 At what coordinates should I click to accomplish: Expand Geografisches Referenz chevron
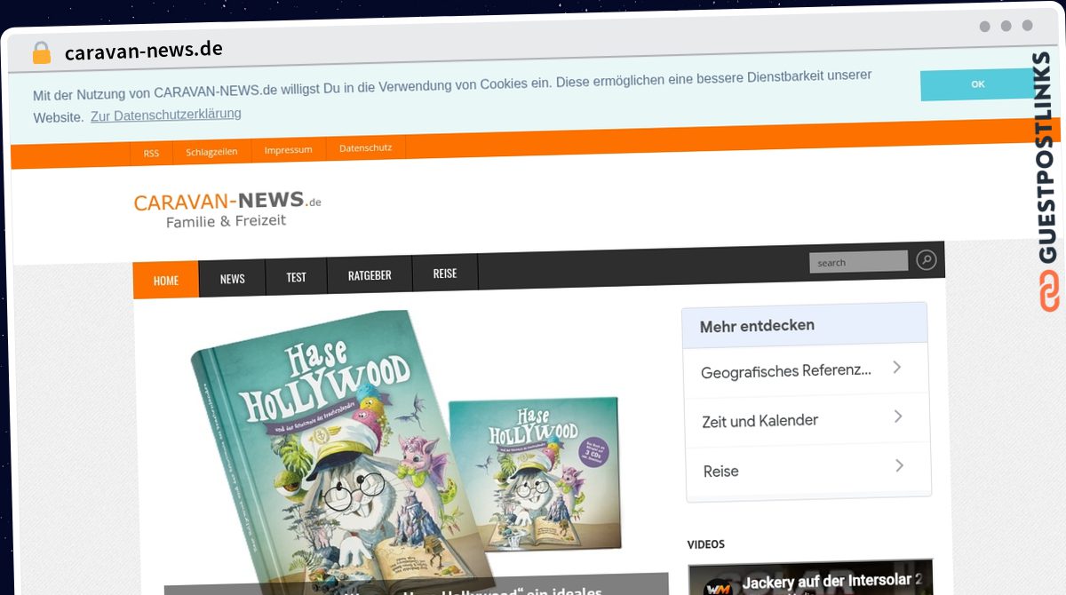pyautogui.click(x=897, y=367)
